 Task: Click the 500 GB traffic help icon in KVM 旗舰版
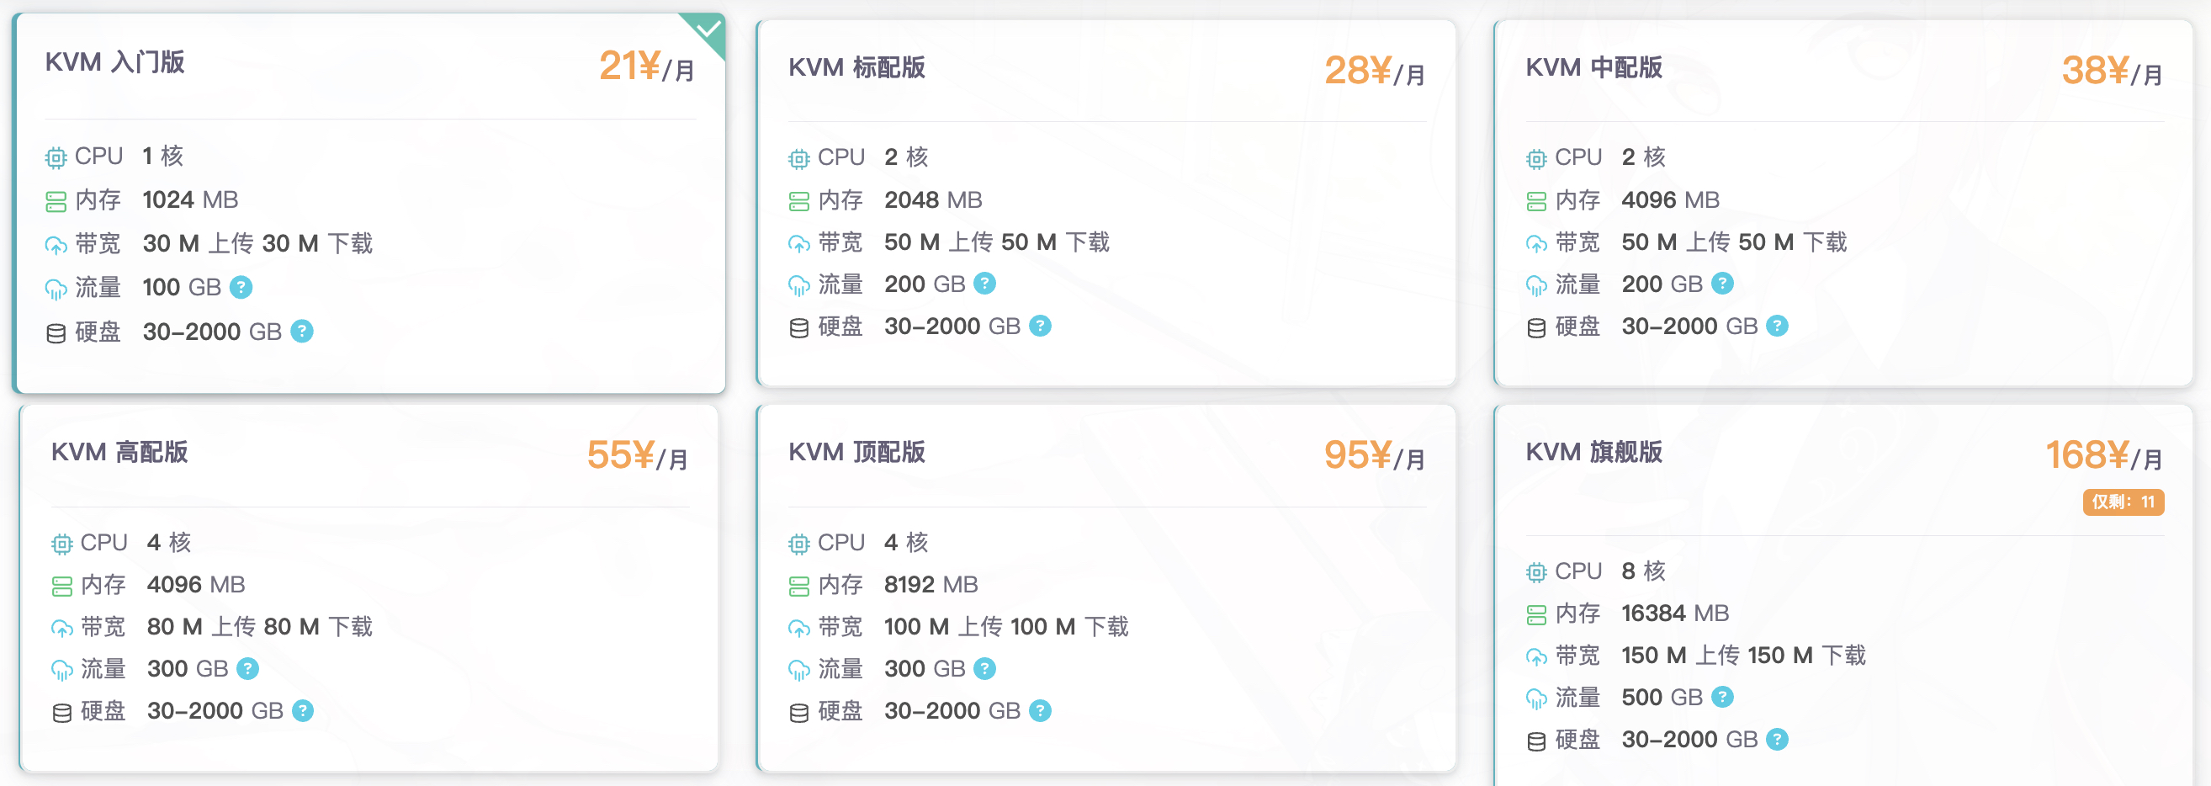coord(1723,697)
